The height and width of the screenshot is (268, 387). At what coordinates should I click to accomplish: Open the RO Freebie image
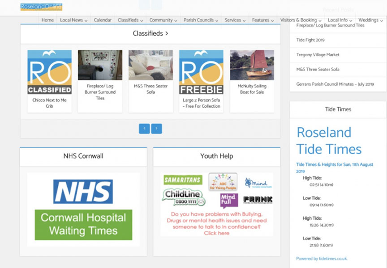click(x=201, y=72)
